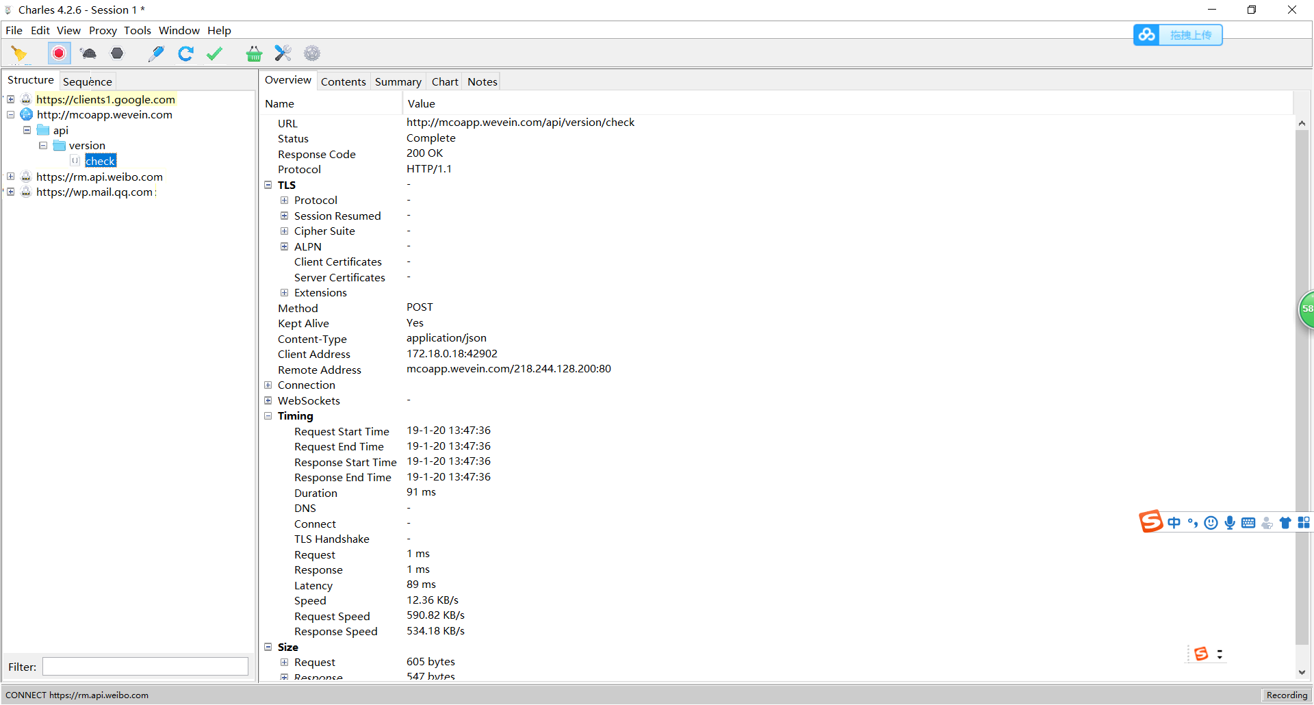Select the version folder in tree
Screen dimensions: 1314x705
point(87,145)
